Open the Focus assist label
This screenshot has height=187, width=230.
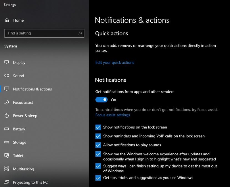point(23,102)
